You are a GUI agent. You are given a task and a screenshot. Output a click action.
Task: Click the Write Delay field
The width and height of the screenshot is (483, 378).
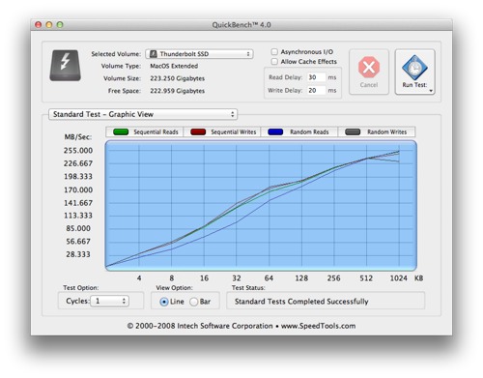click(316, 90)
